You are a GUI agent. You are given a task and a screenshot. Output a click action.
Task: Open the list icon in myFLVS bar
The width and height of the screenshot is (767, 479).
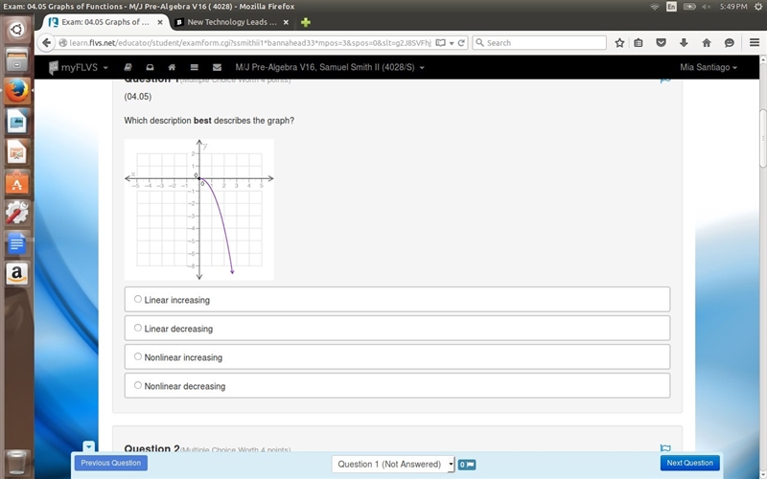coord(195,67)
